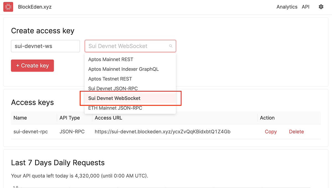Open the settings gear menu

pyautogui.click(x=321, y=7)
